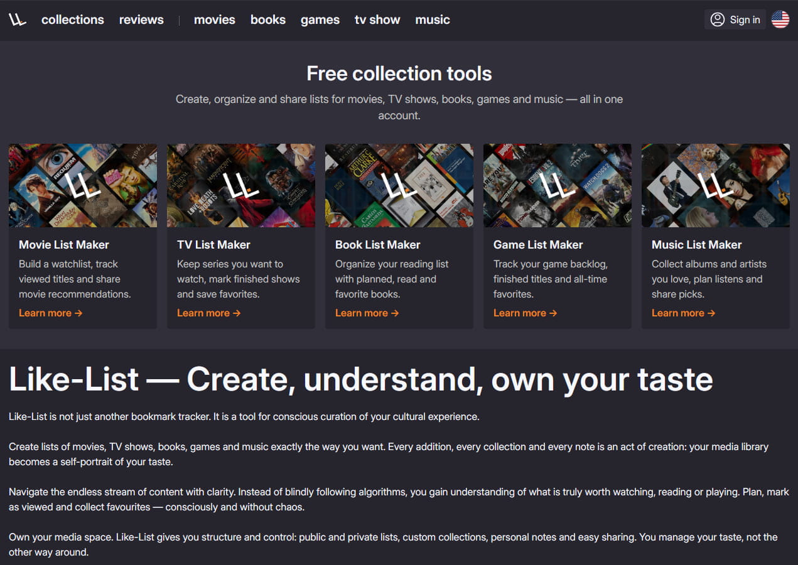
Task: Click the 'Keep series you want' description
Action: click(x=239, y=279)
